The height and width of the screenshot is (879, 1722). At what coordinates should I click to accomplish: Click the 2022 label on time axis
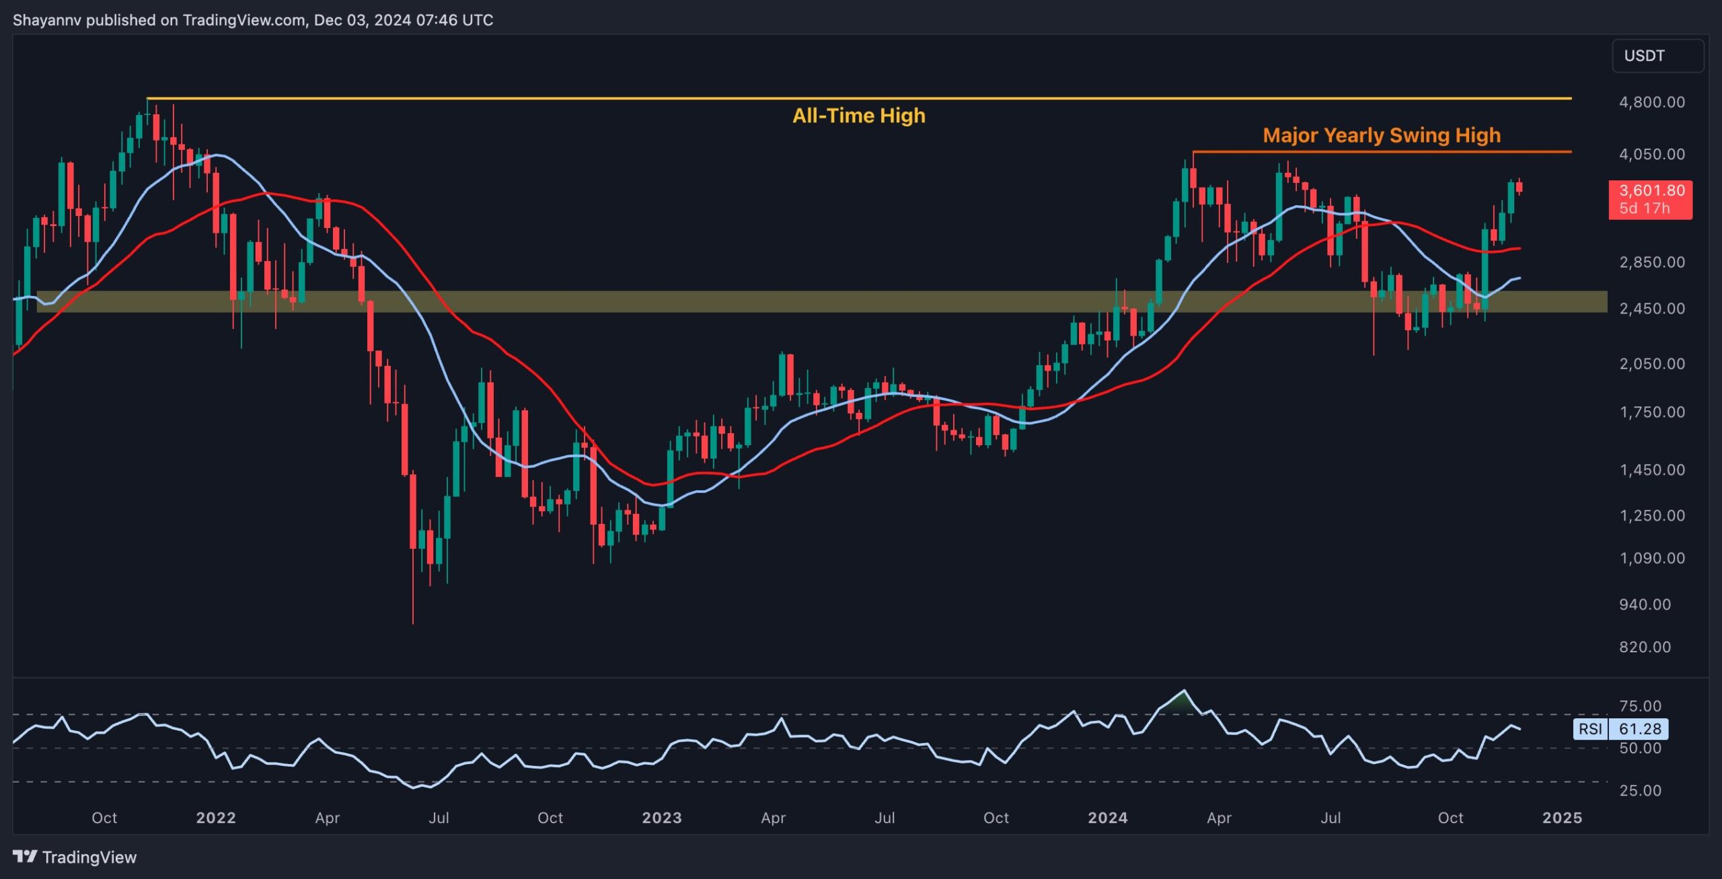tap(215, 818)
